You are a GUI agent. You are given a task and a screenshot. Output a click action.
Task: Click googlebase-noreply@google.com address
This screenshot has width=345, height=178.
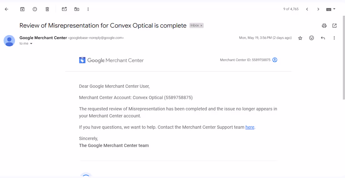point(96,38)
